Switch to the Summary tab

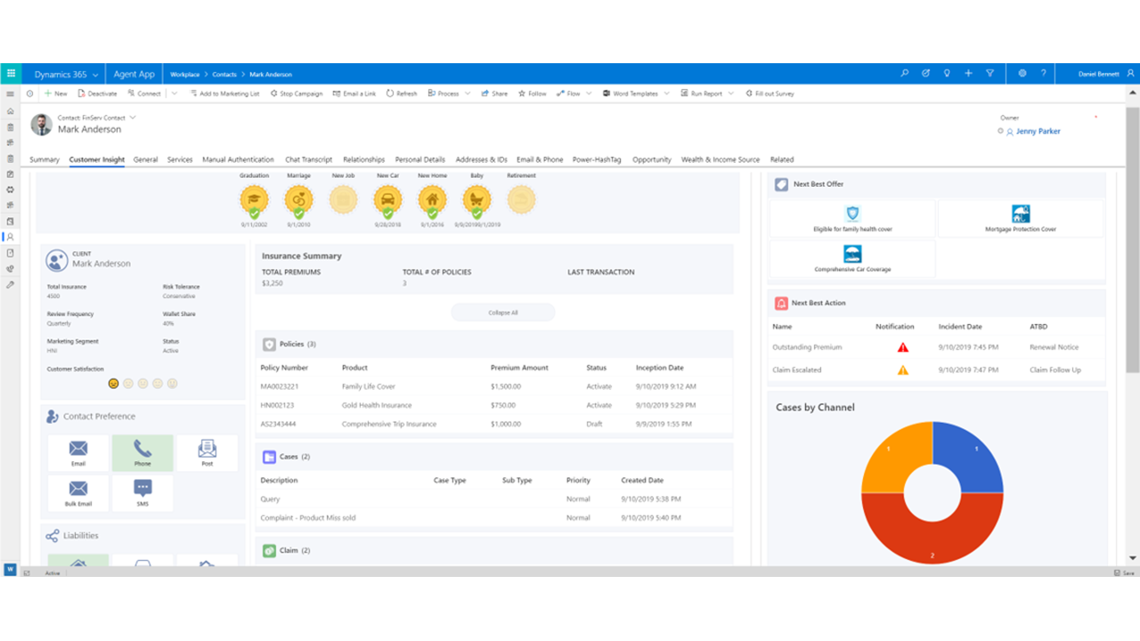pyautogui.click(x=45, y=159)
